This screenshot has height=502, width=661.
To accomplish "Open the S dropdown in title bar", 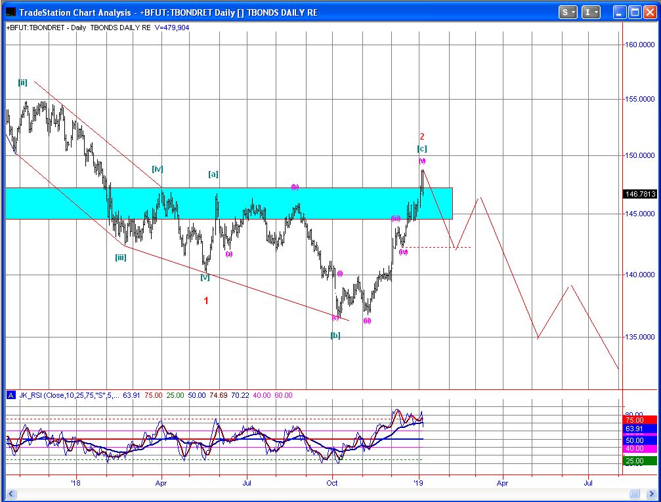I will pyautogui.click(x=568, y=12).
